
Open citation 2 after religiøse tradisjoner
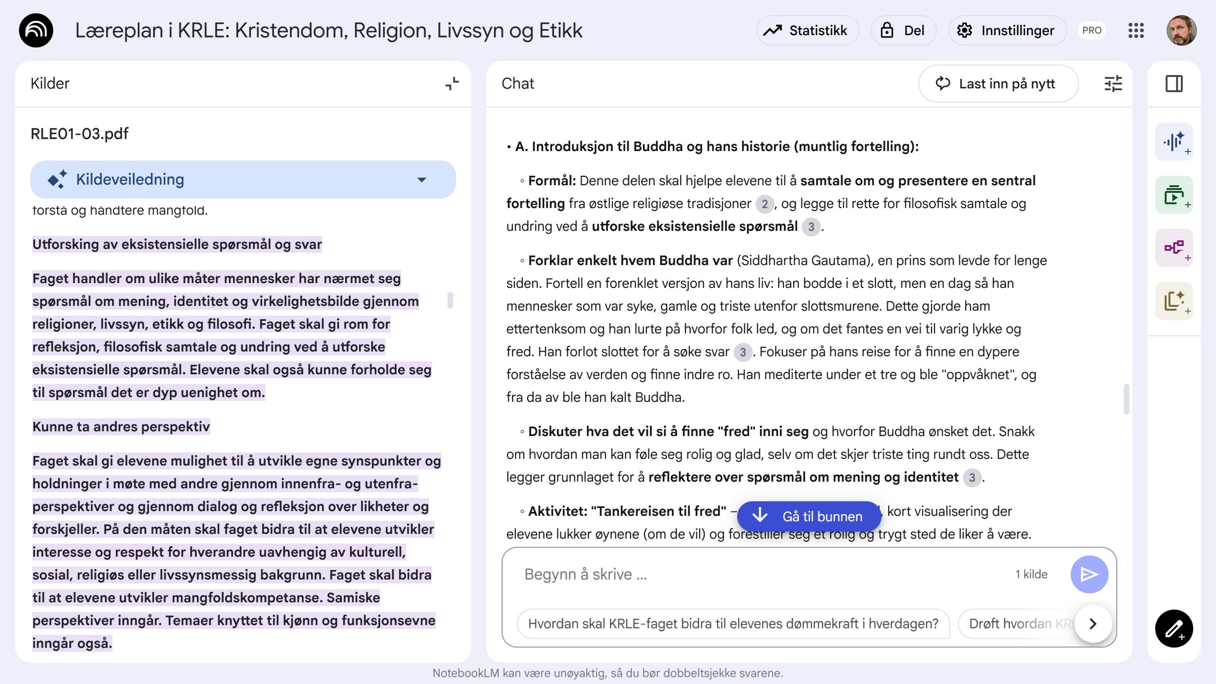(764, 204)
